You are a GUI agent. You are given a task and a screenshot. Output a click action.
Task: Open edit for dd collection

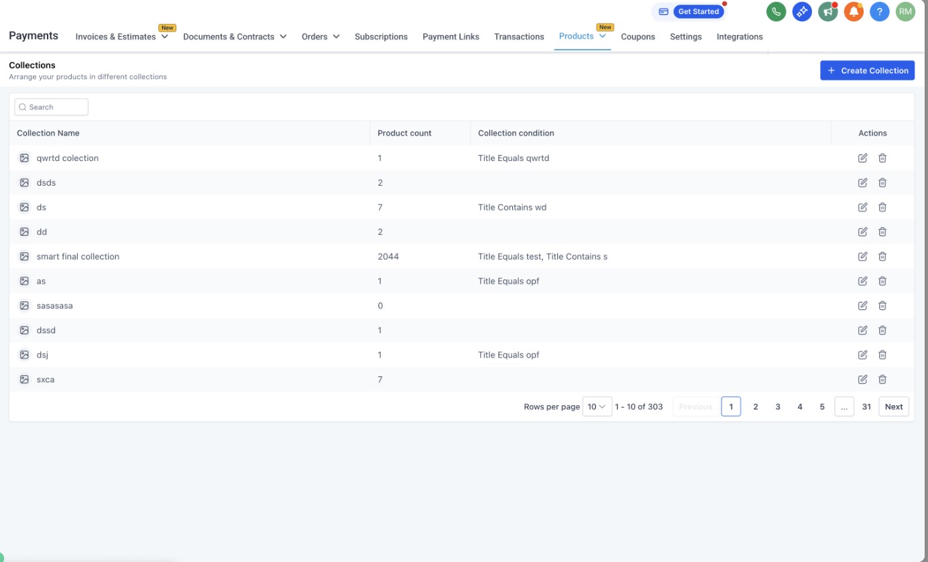point(863,232)
